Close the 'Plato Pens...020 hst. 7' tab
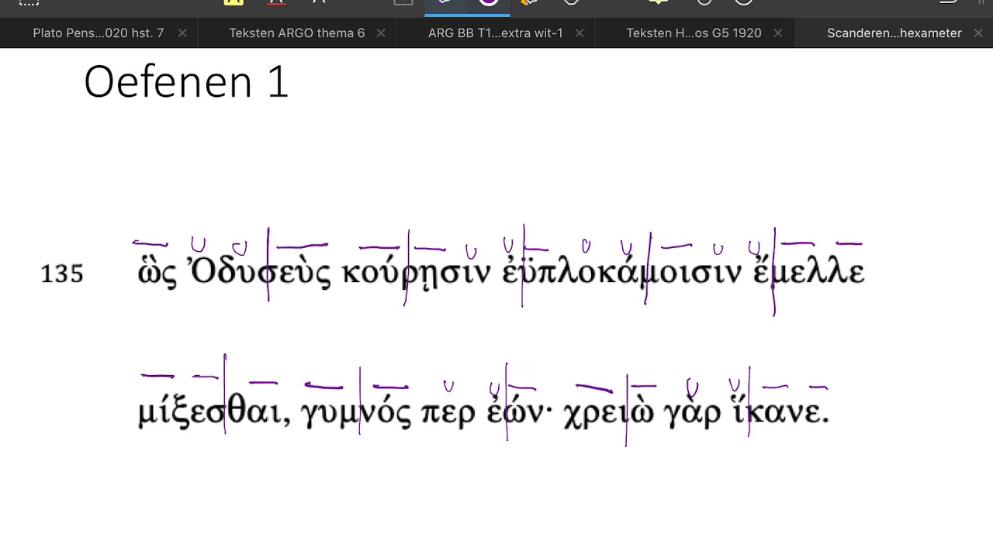Image resolution: width=993 pixels, height=558 pixels. click(182, 33)
